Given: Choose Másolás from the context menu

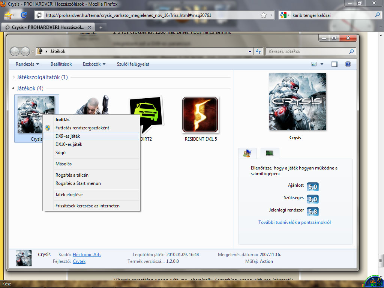Looking at the screenshot, I should click(91, 164).
